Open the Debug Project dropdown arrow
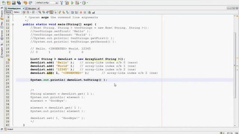Screen dimensions: 239x134 click(x=81, y=3)
